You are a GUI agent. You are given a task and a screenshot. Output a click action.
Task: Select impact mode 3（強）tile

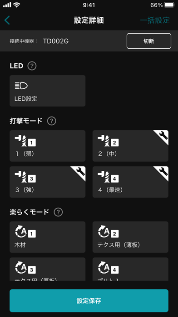point(48,182)
